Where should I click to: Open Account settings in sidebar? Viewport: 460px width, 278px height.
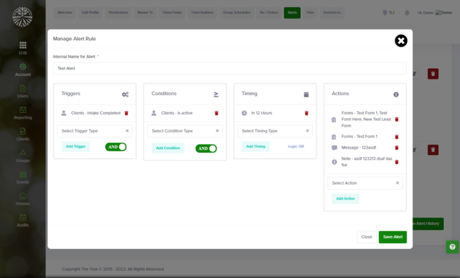[x=23, y=70]
